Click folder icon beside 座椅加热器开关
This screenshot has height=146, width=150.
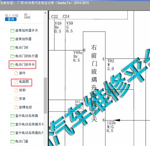click(x=13, y=31)
